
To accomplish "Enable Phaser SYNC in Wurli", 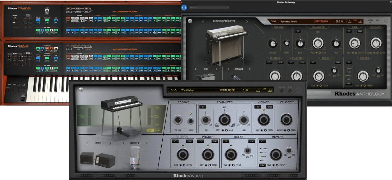I will click(214, 141).
